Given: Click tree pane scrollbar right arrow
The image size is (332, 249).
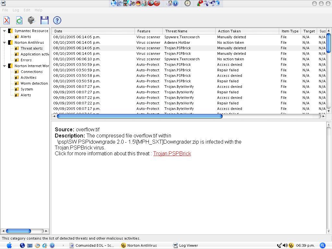Looking at the screenshot, I should pos(46,231).
